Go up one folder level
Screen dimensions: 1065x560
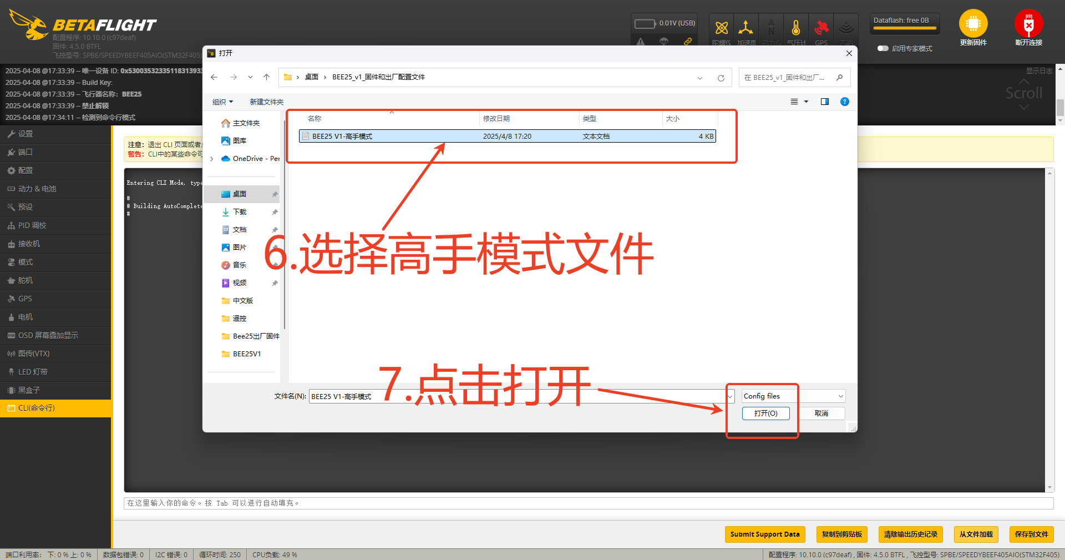pos(266,77)
